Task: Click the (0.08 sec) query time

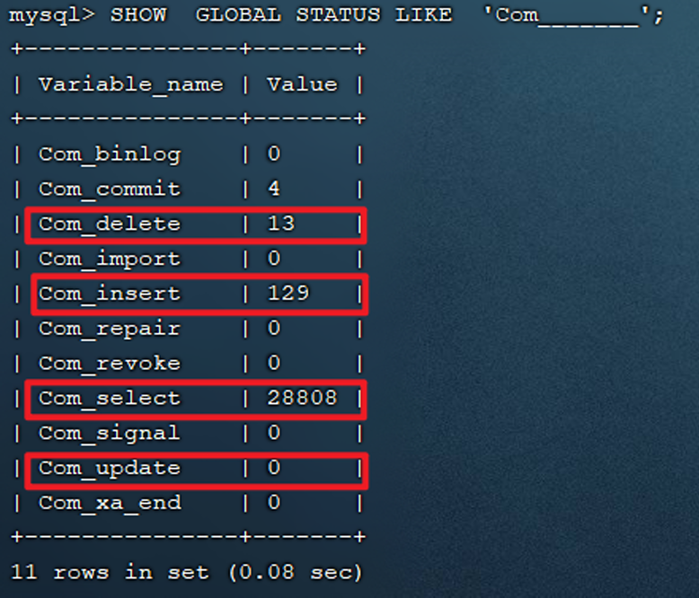Action: 296,572
